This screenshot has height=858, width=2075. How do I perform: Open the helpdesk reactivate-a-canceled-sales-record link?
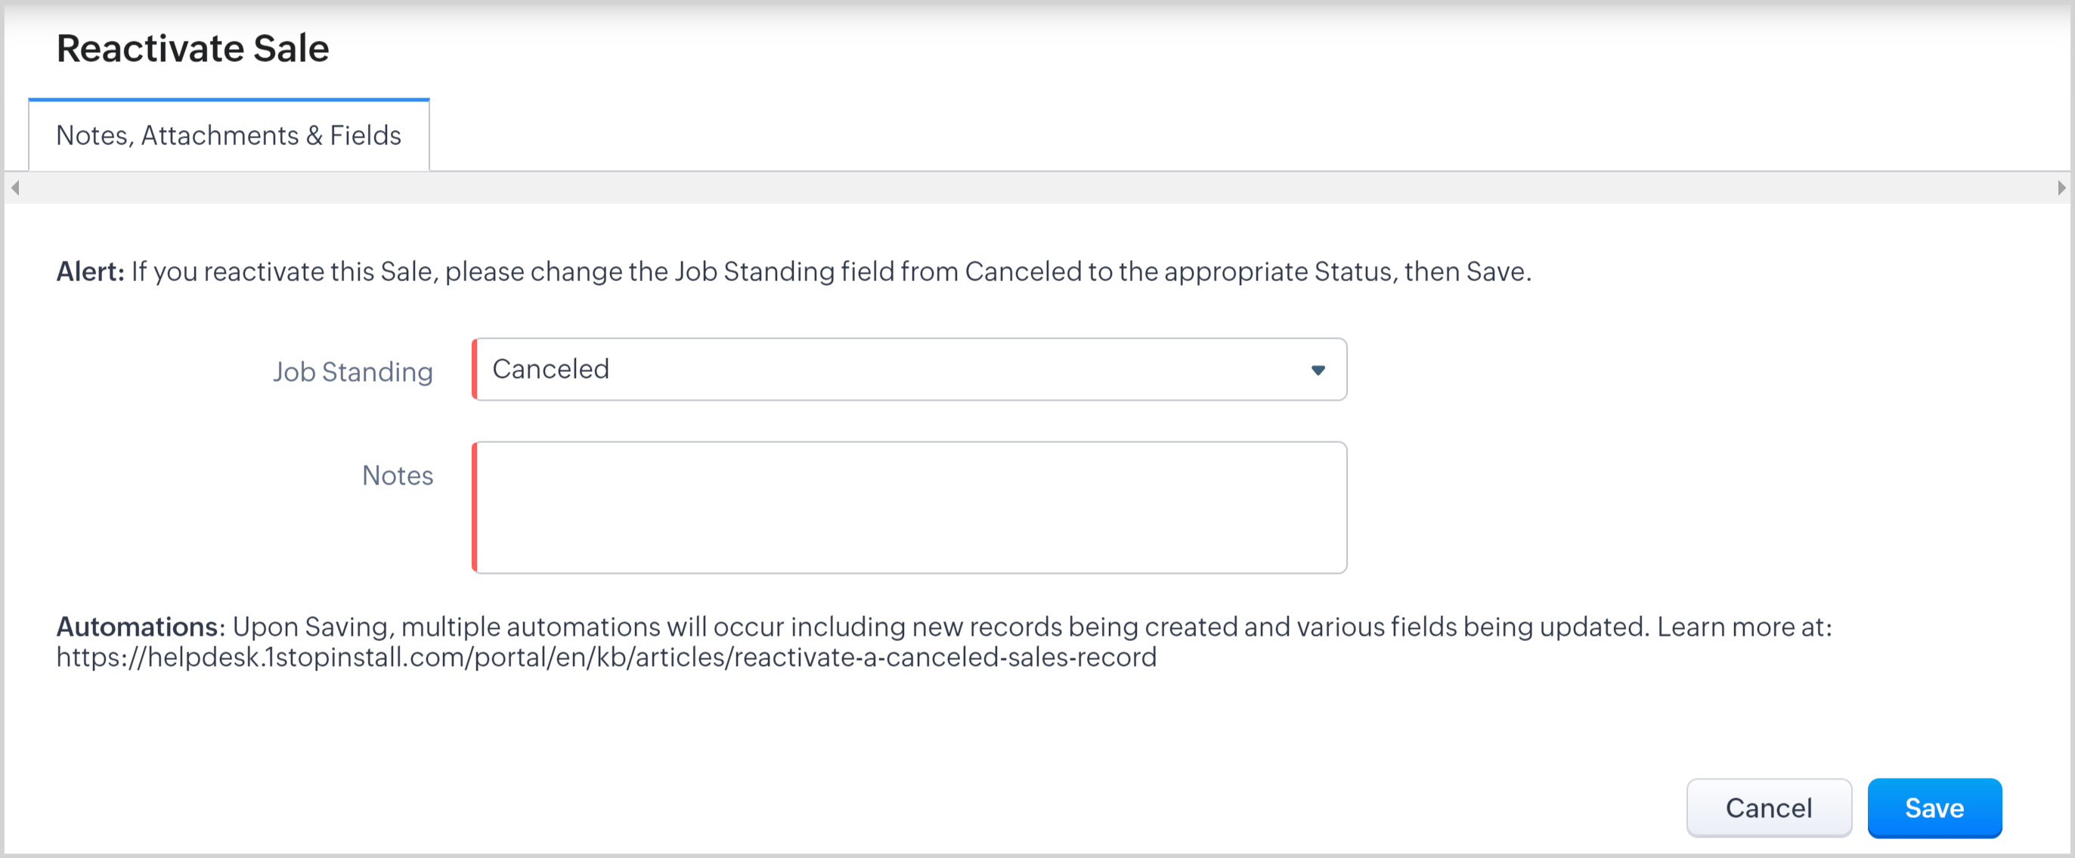coord(605,658)
